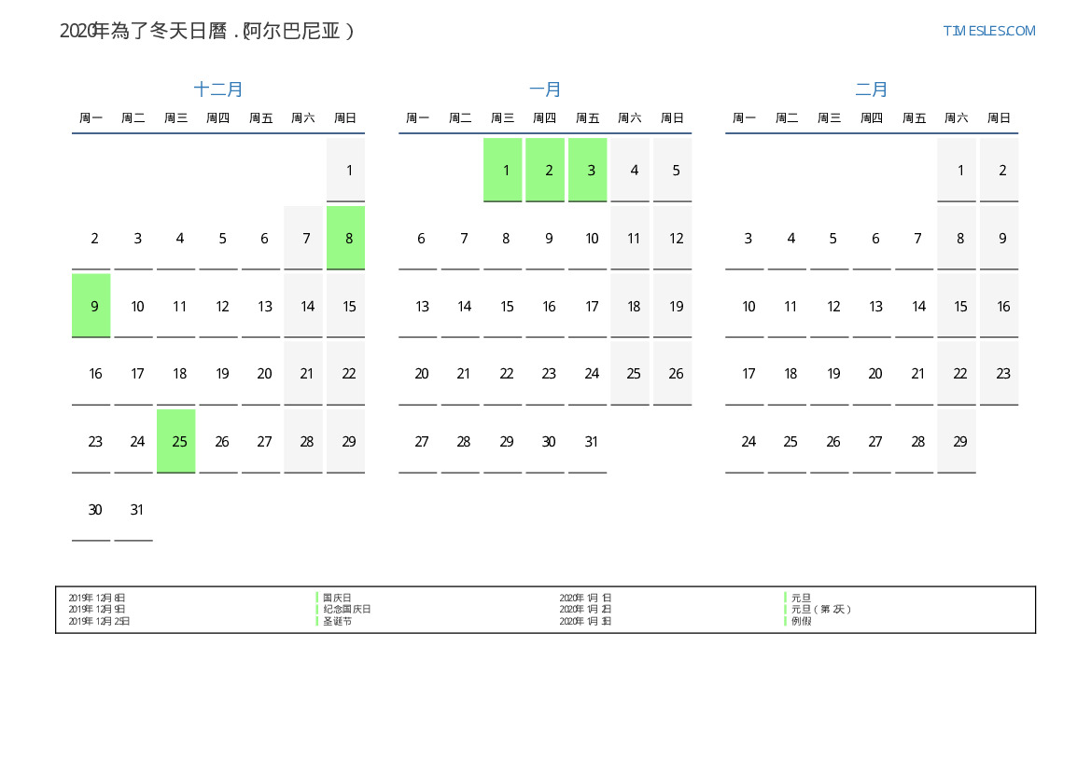This screenshot has height=771, width=1091.
Task: Select the 纪念国庆日 legend entry
Action: coord(346,609)
